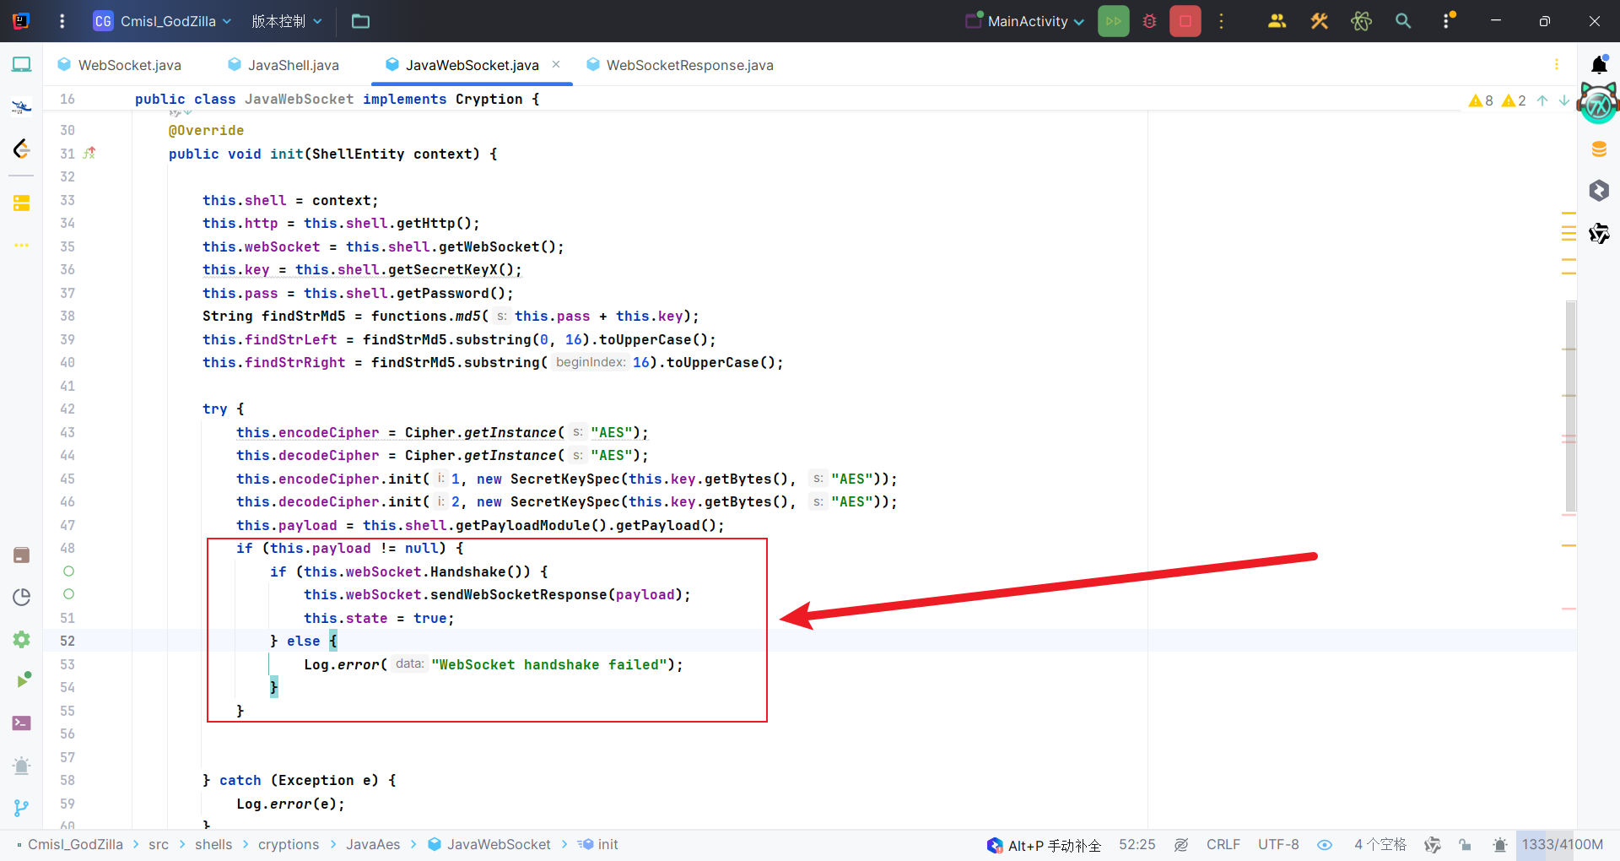Click the Debug bug icon
The width and height of the screenshot is (1620, 861).
(1149, 21)
